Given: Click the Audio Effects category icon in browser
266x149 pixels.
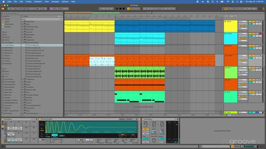Looking at the screenshot, I should click(x=3, y=45).
